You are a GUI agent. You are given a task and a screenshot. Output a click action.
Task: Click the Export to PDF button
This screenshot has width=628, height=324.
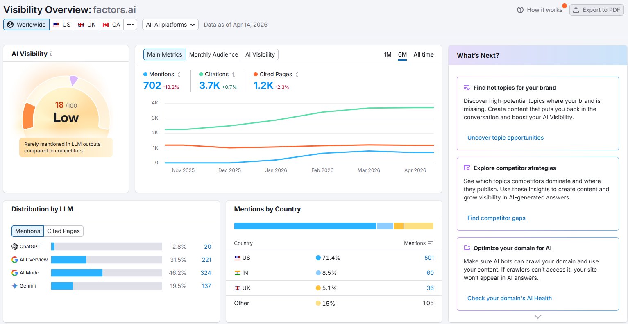(x=596, y=10)
